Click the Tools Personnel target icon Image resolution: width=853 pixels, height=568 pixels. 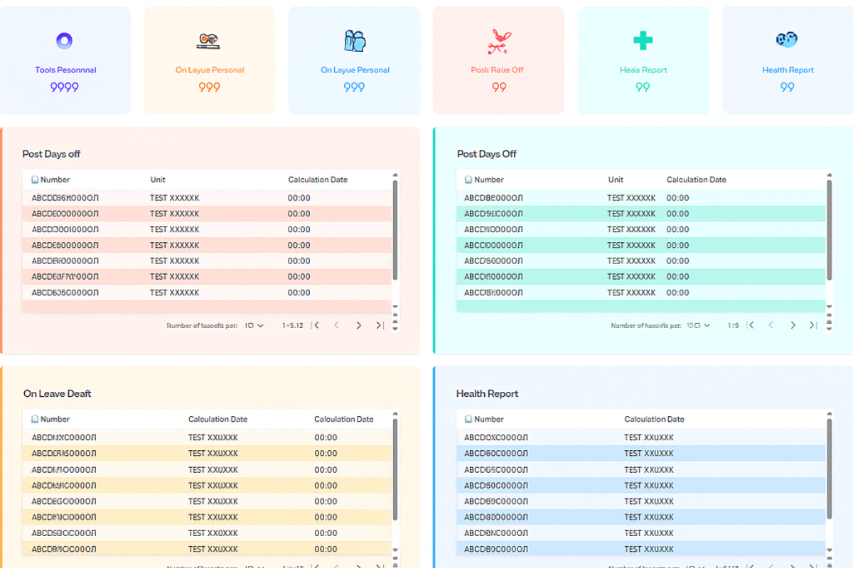(65, 40)
